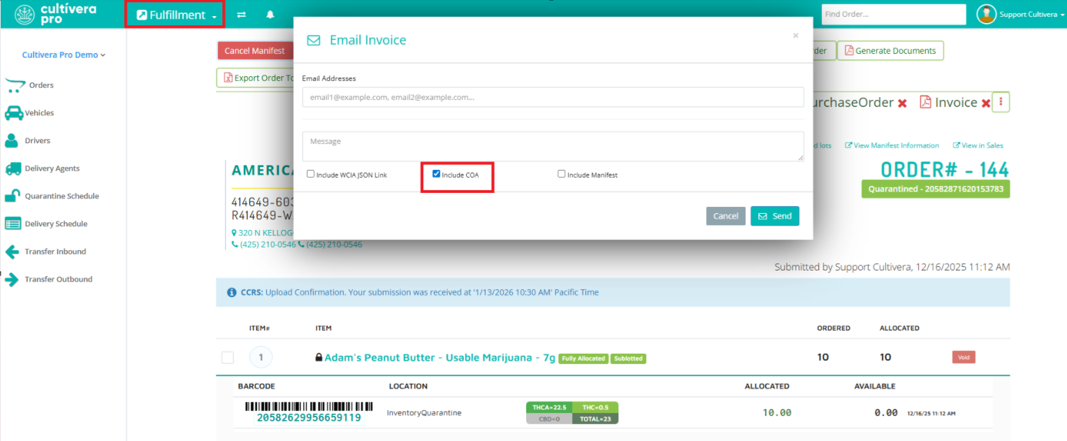Viewport: 1067px width, 441px height.
Task: Open Delivery Schedule in sidebar
Action: pyautogui.click(x=56, y=224)
